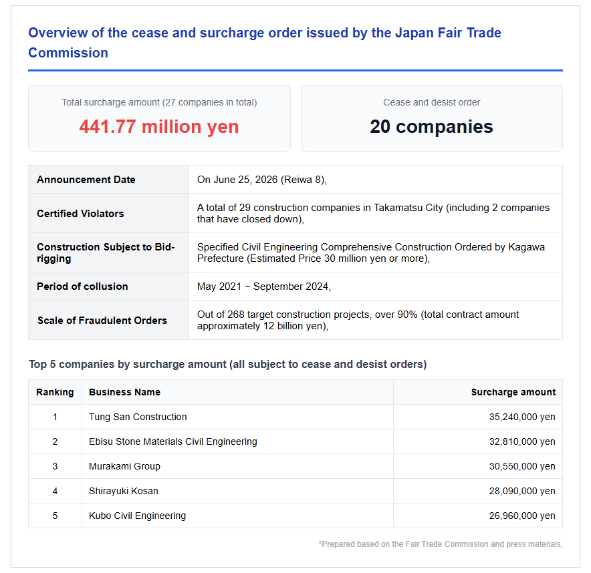This screenshot has width=591, height=573.
Task: Select the Construction Subject to Bid-rigging label
Action: tap(106, 252)
